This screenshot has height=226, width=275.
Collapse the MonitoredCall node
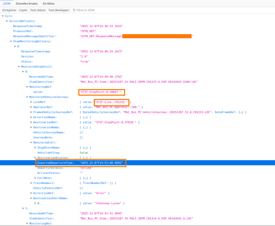pos(31,143)
